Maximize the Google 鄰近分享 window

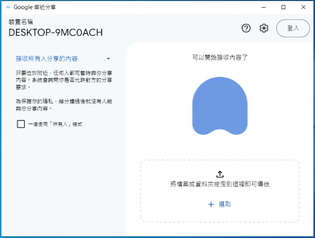tap(283, 7)
